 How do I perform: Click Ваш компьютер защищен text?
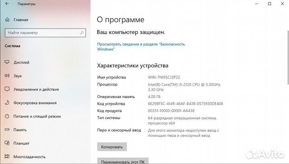(x=131, y=32)
